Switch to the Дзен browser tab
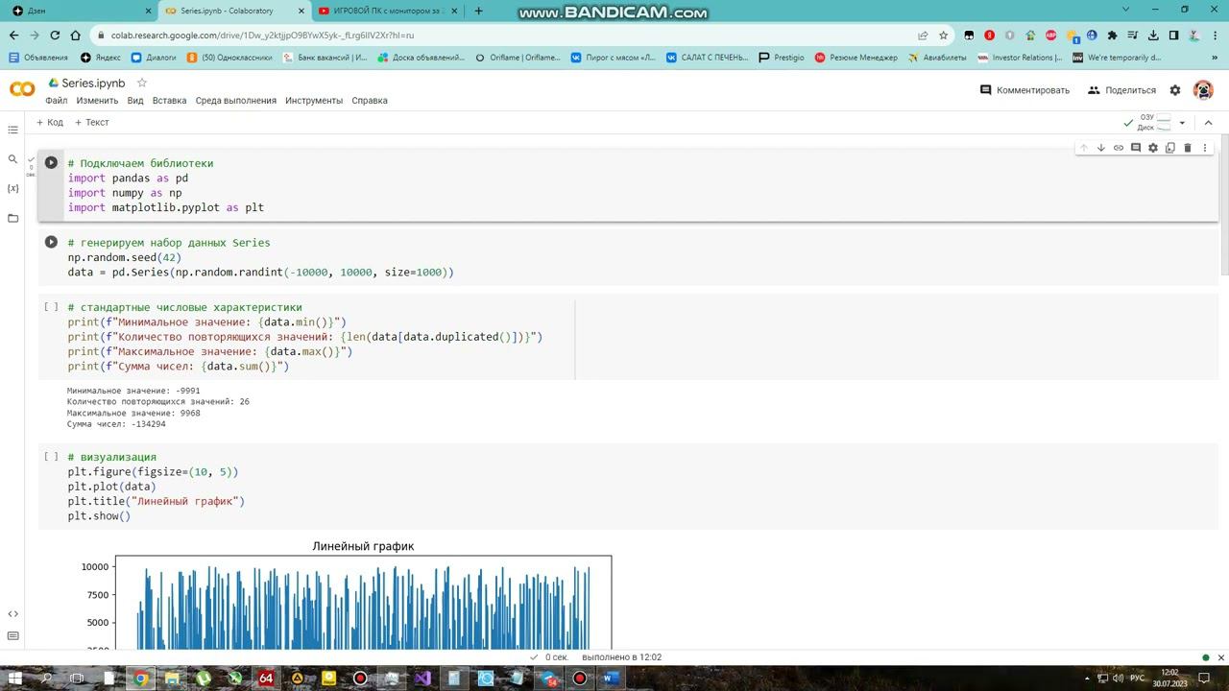This screenshot has height=691, width=1229. point(79,11)
